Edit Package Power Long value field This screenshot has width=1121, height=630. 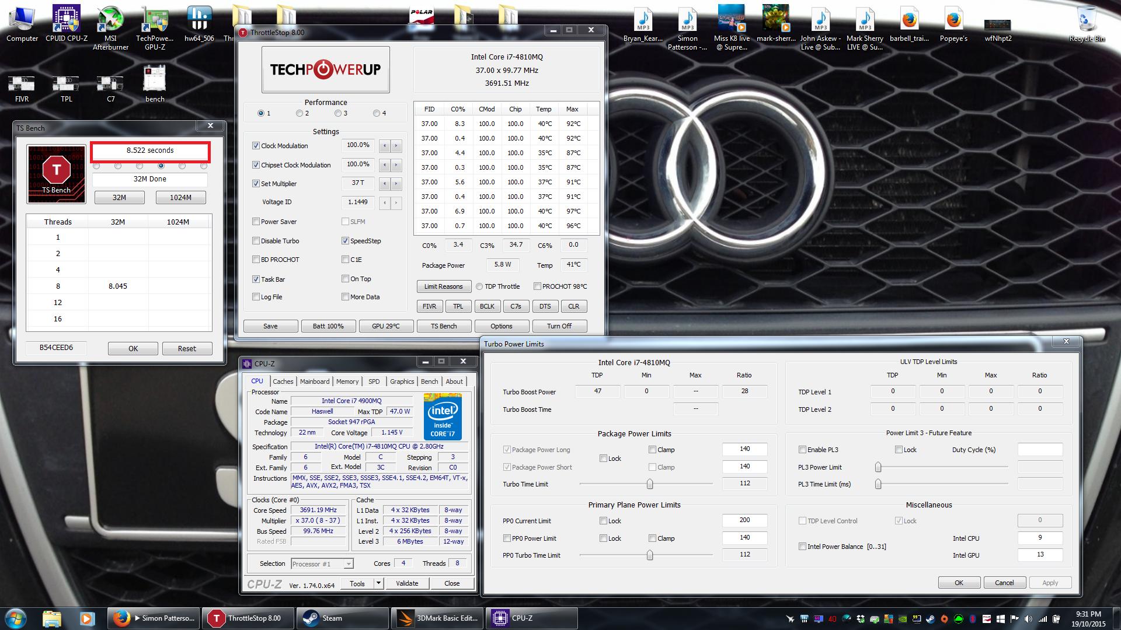click(x=744, y=449)
